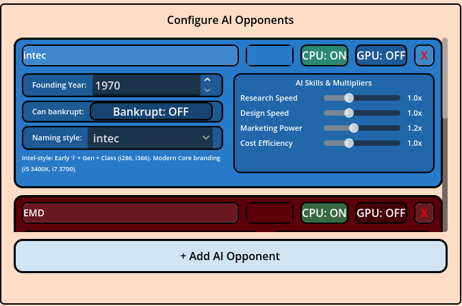Pick EMD's dark red color swatch
Viewport: 462px width, 306px height.
270,213
